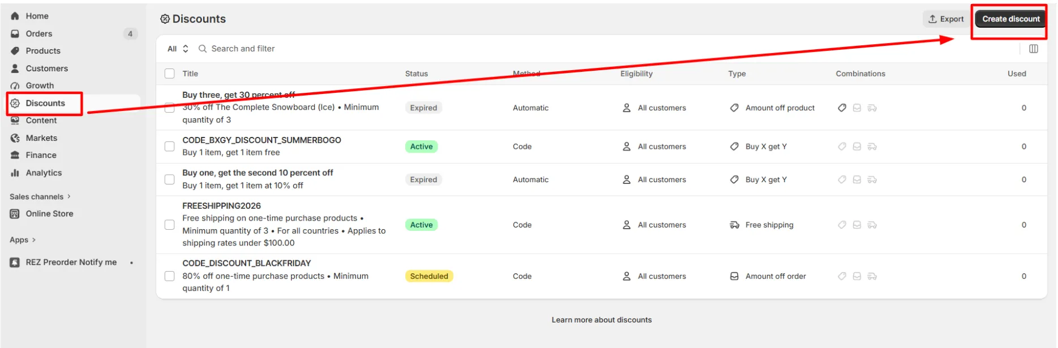Click the Status column header
This screenshot has height=348, width=1058.
[417, 74]
